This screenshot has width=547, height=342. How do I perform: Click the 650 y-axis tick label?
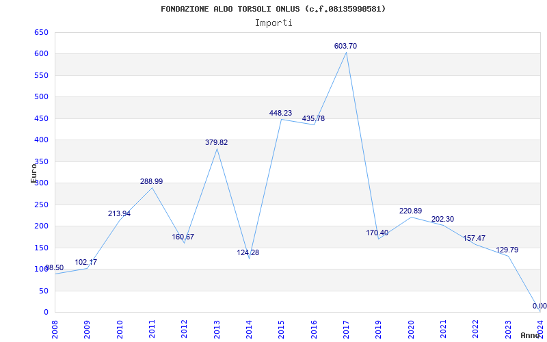click(41, 32)
